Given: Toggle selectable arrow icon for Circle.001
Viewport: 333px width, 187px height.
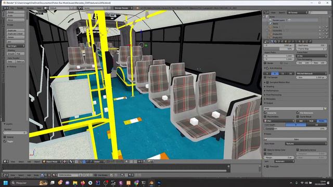Looking at the screenshot, I should pyautogui.click(x=323, y=31).
